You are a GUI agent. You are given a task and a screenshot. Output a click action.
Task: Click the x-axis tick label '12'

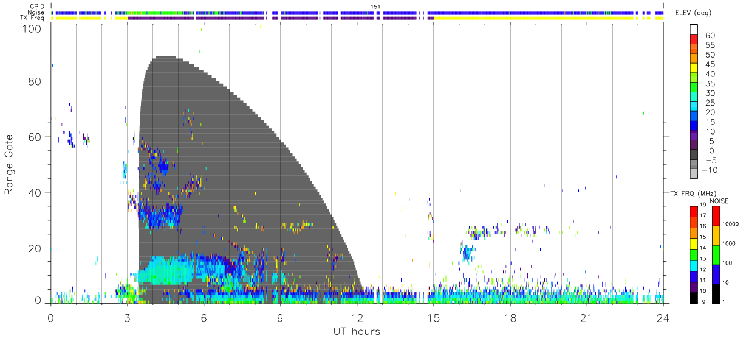click(x=357, y=318)
